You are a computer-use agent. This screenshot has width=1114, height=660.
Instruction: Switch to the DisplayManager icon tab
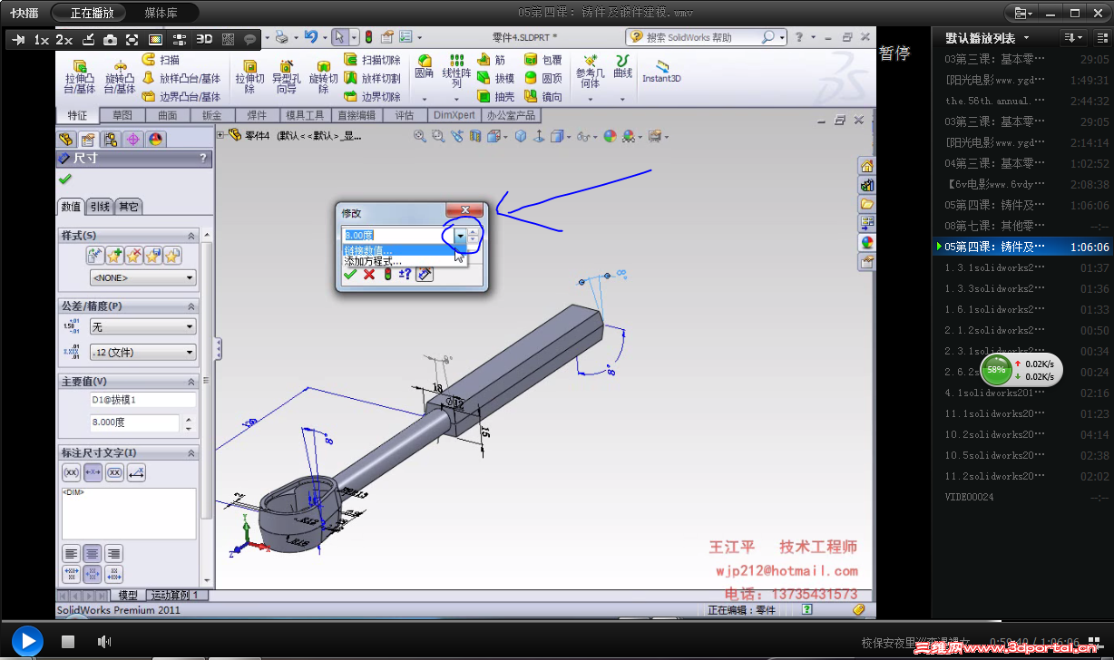pos(155,140)
